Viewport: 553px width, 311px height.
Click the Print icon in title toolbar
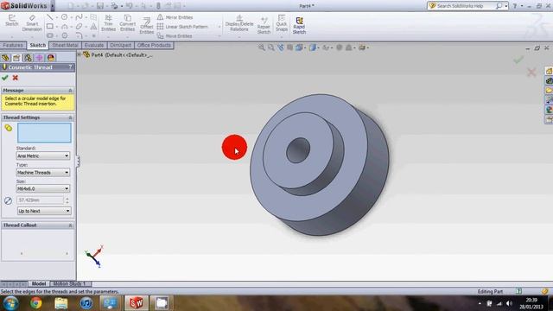(x=114, y=6)
